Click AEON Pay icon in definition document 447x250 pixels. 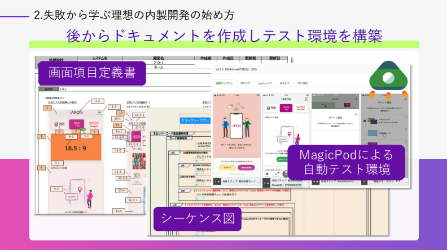click(76, 124)
